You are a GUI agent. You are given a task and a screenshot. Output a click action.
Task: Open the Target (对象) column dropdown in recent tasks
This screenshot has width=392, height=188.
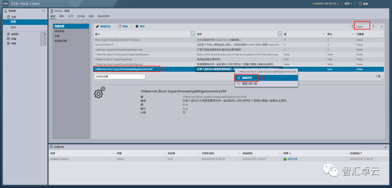[x=164, y=153]
